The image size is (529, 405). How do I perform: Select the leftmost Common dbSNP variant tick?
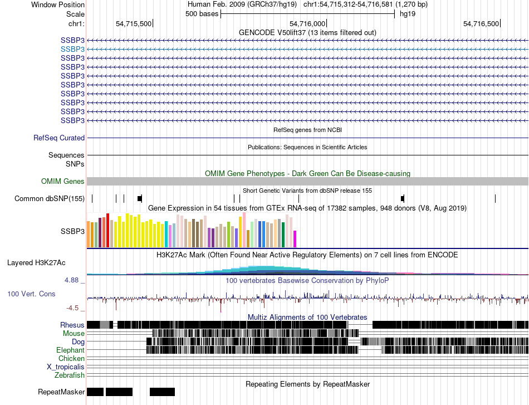click(x=92, y=198)
